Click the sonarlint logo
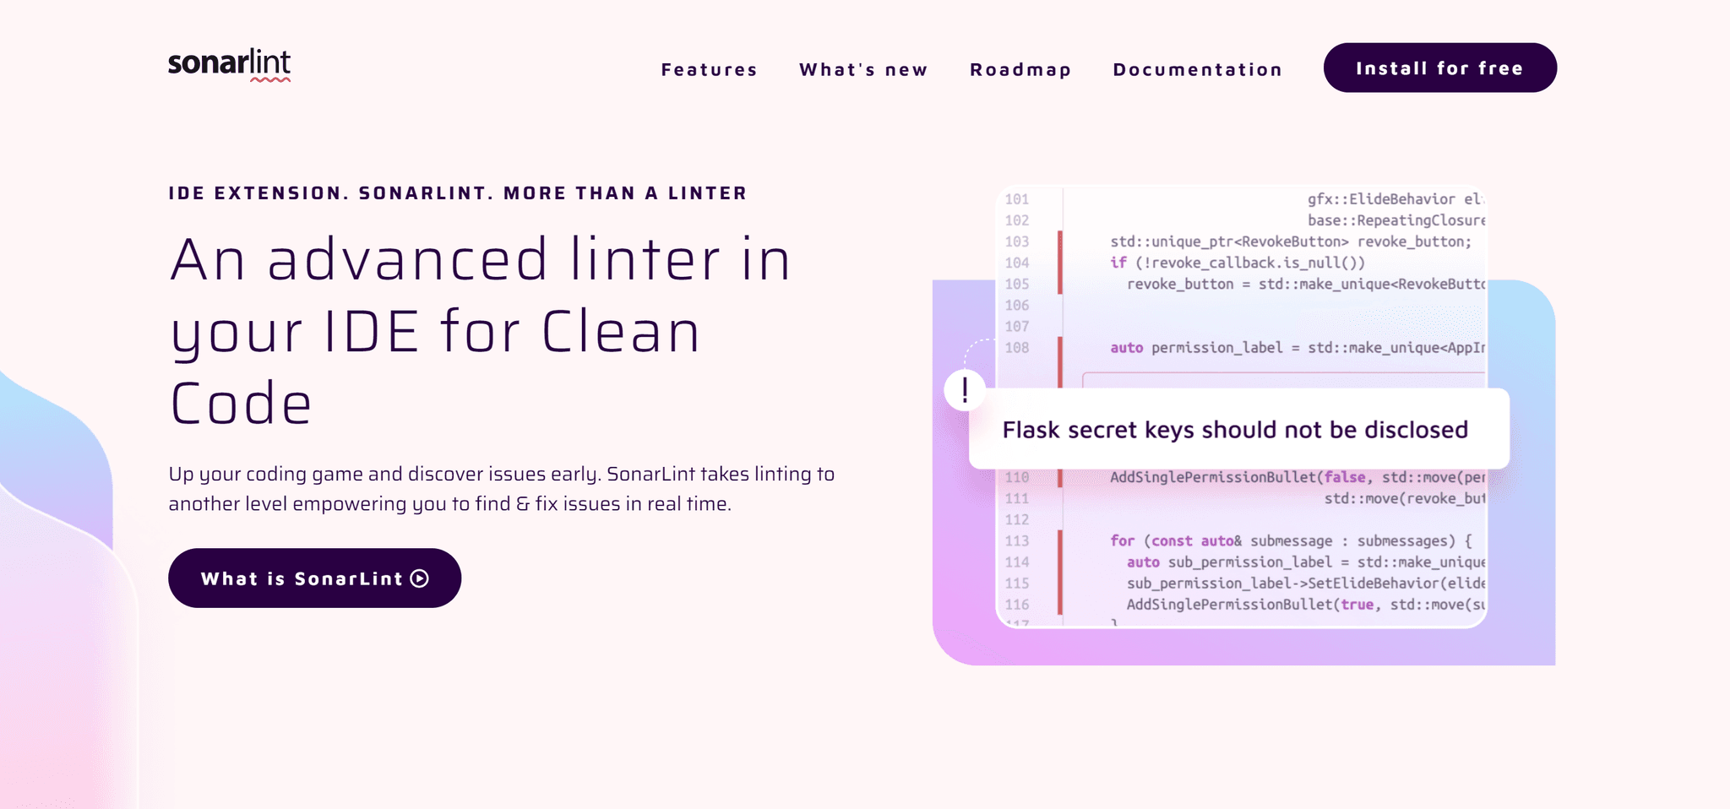 [x=229, y=64]
